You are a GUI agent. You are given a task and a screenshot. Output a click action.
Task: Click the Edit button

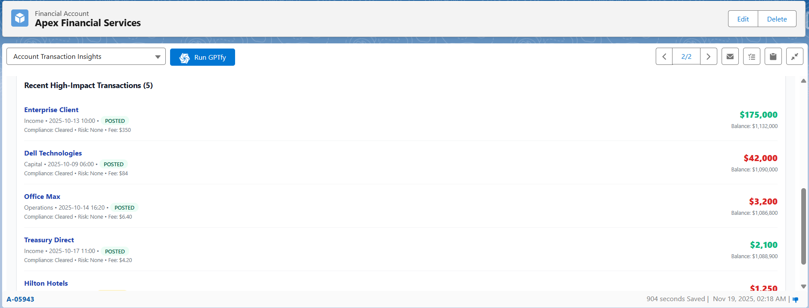click(743, 19)
